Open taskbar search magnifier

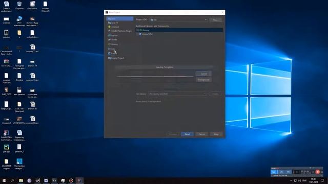coord(12,180)
